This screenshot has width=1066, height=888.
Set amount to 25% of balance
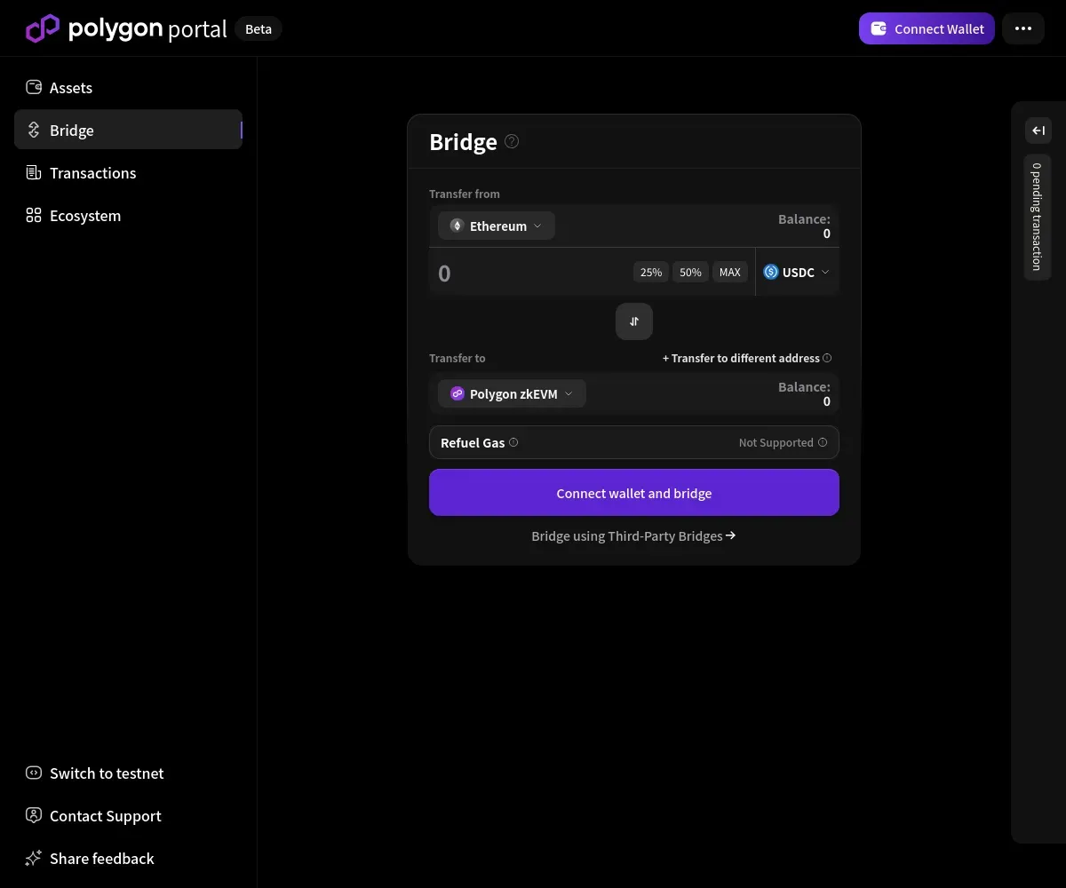[x=651, y=272]
